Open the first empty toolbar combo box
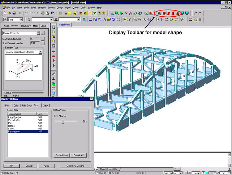Viewport: 232px width, 175px height. pyautogui.click(x=52, y=20)
